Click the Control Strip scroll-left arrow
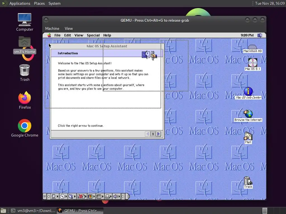The image size is (286, 214). click(x=49, y=196)
